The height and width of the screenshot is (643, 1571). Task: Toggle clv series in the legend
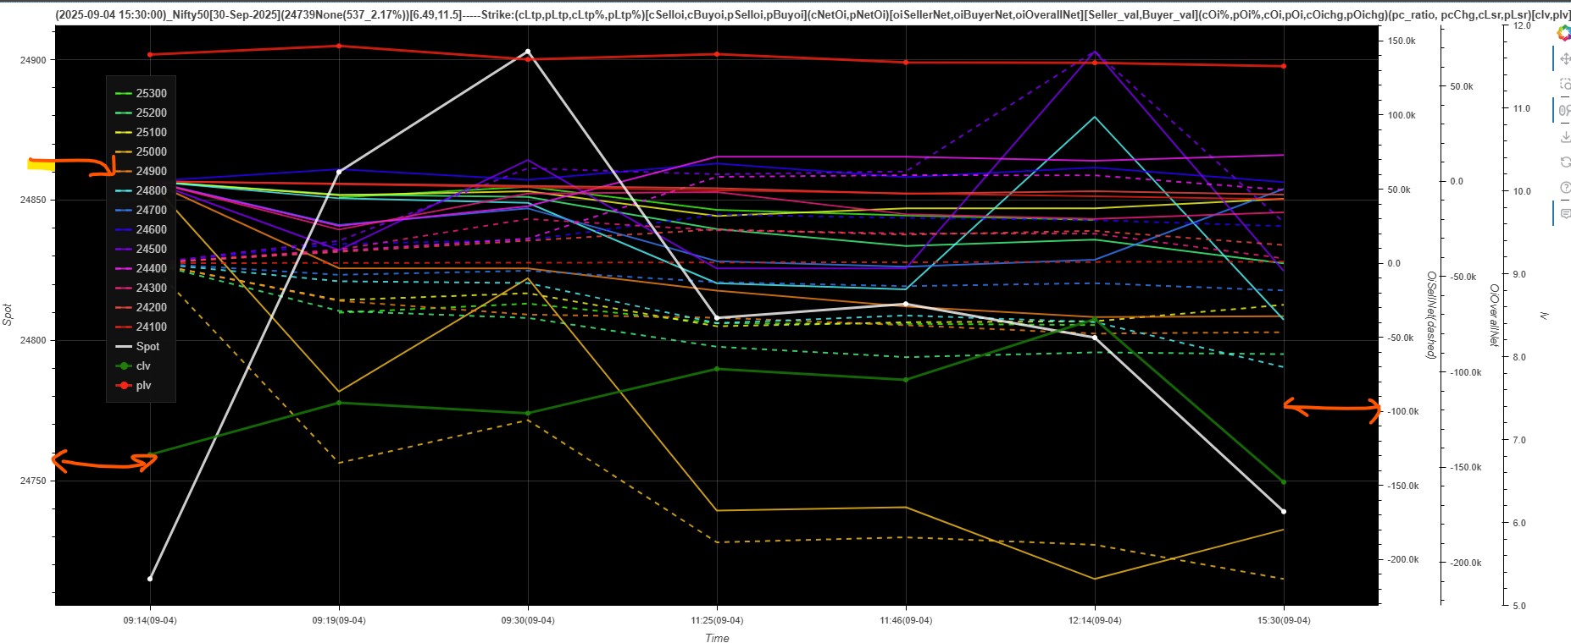[143, 365]
